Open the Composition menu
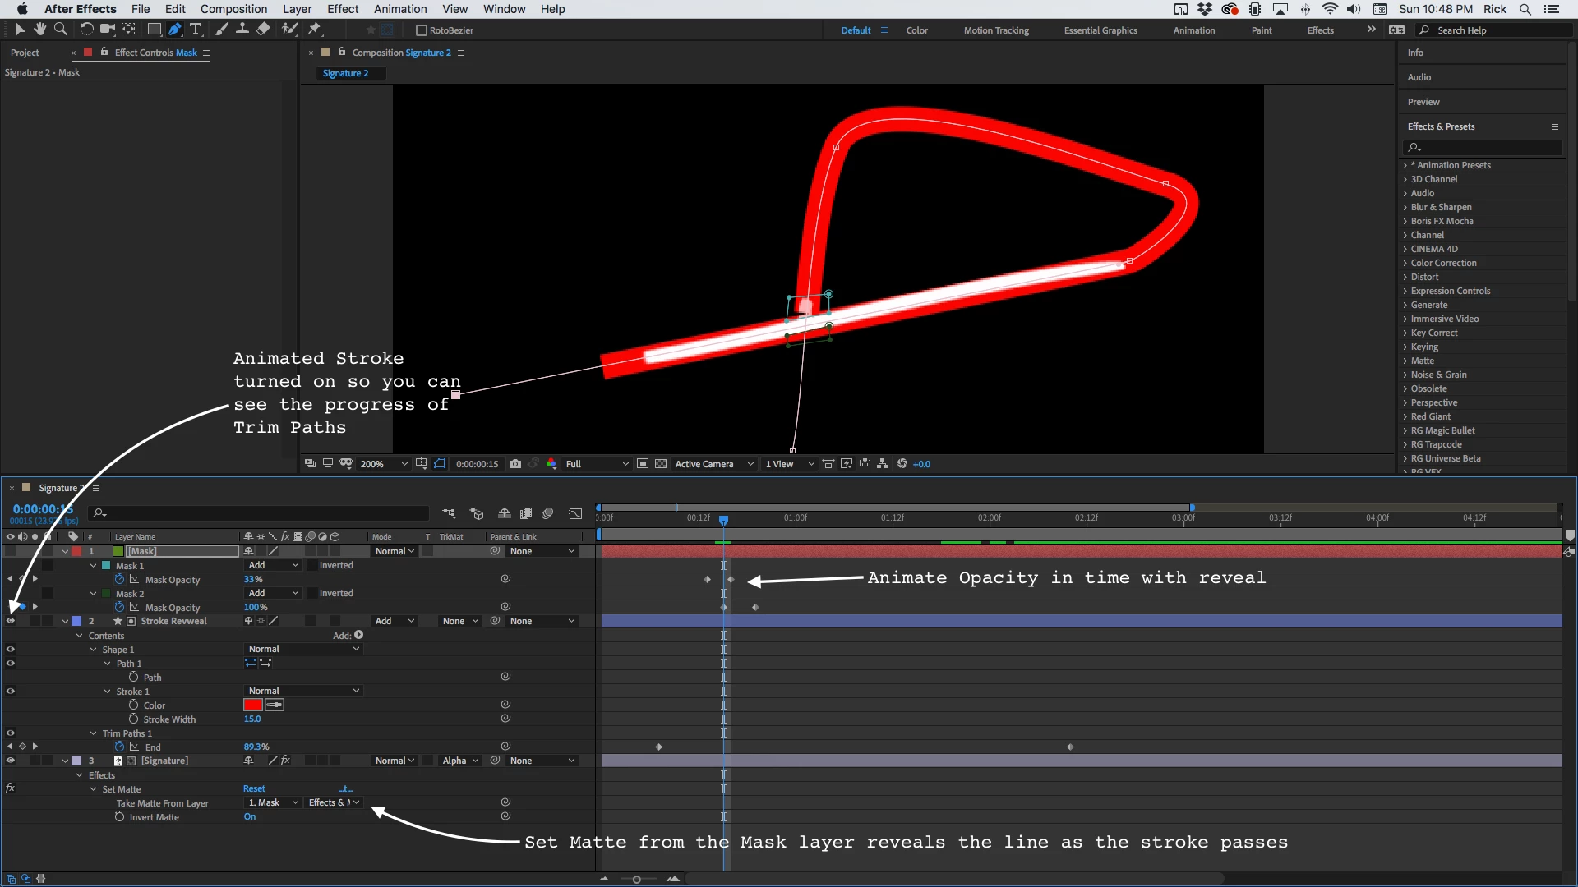The image size is (1578, 887). tap(233, 9)
